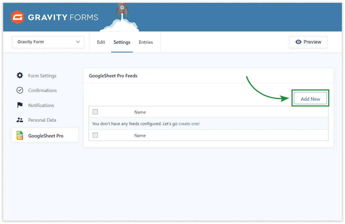Select the Settings tab

(122, 42)
